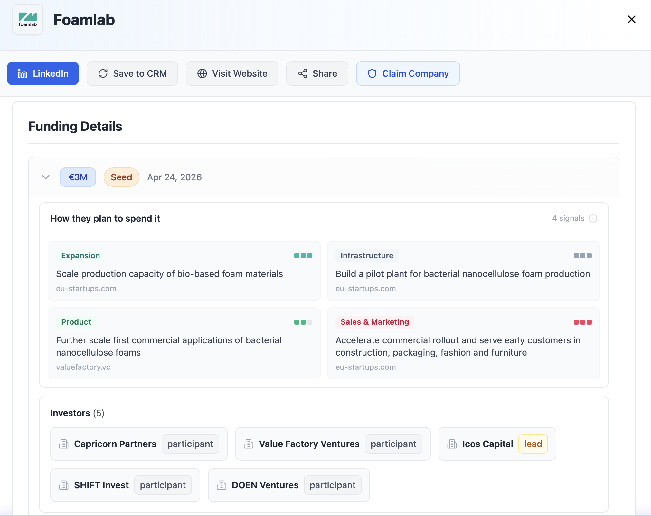Click Build a pilot plant description
This screenshot has width=651, height=516.
pyautogui.click(x=463, y=274)
